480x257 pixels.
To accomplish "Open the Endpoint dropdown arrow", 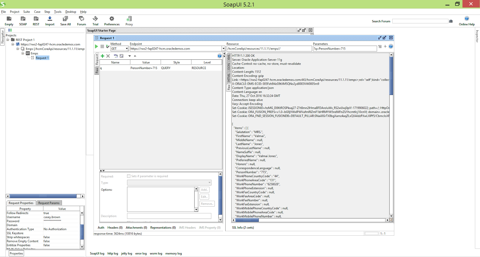I will click(223, 49).
